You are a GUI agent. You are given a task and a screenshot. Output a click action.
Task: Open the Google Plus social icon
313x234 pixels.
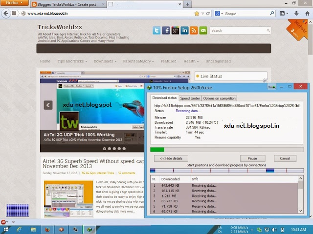point(175,31)
